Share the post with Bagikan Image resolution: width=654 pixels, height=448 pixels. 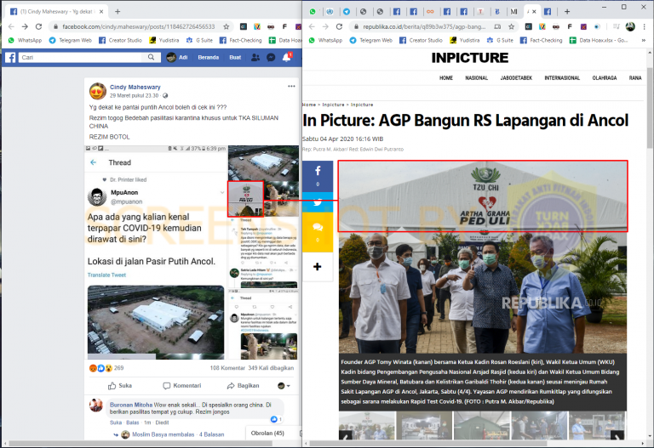(x=244, y=386)
